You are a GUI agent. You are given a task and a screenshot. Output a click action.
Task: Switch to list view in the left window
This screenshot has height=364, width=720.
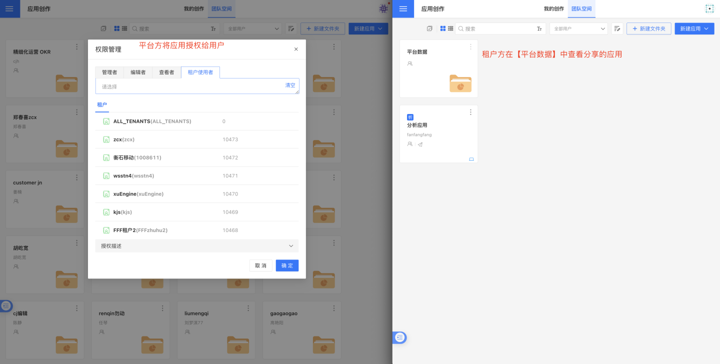[x=124, y=28]
